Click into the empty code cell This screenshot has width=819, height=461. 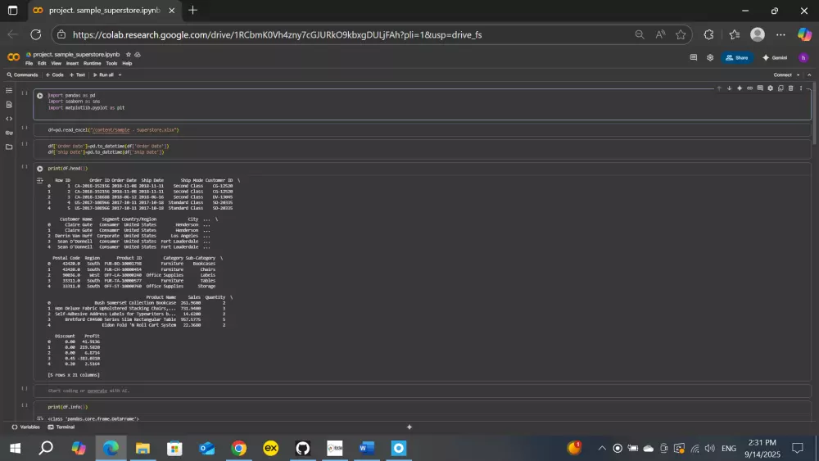pyautogui.click(x=422, y=391)
